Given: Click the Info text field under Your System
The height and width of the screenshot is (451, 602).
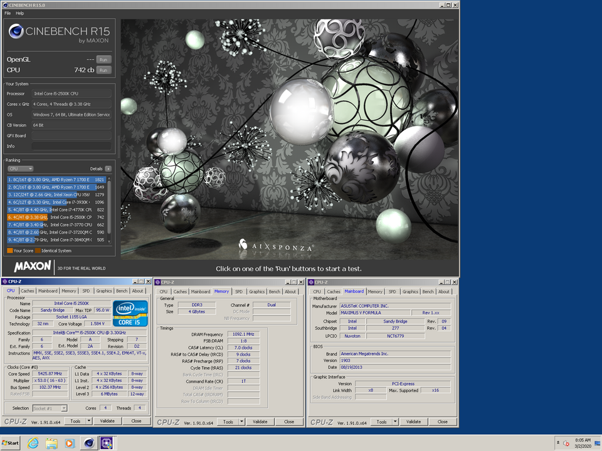Looking at the screenshot, I should click(x=71, y=146).
